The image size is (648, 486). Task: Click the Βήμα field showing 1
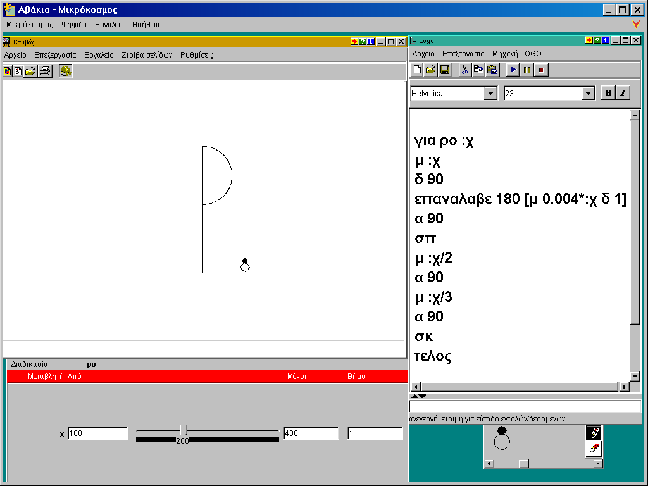click(375, 433)
